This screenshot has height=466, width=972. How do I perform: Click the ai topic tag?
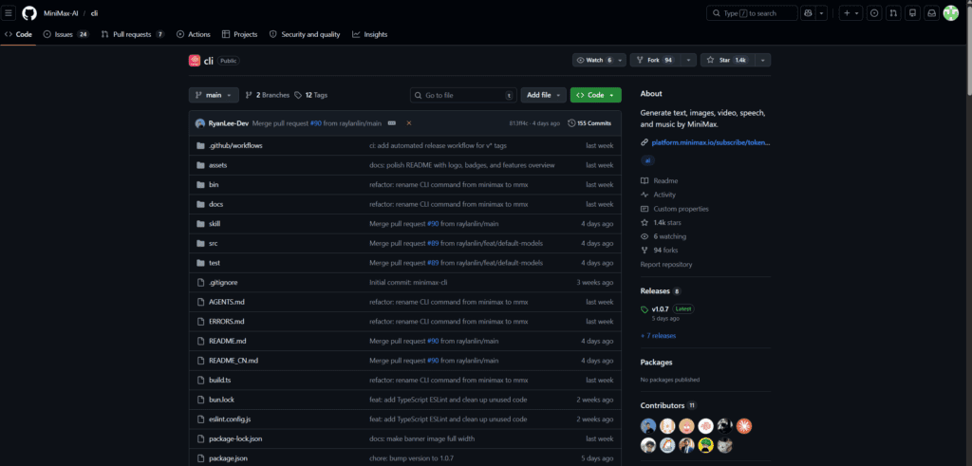(647, 159)
